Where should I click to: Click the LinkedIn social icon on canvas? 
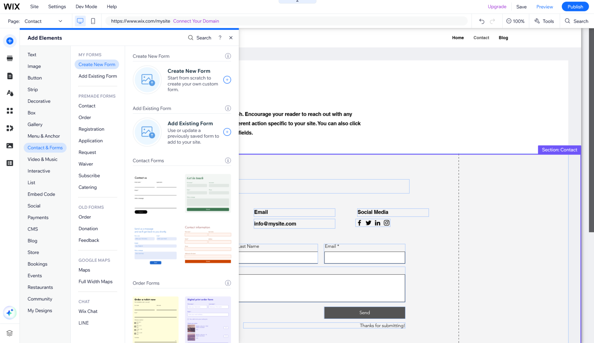[378, 223]
